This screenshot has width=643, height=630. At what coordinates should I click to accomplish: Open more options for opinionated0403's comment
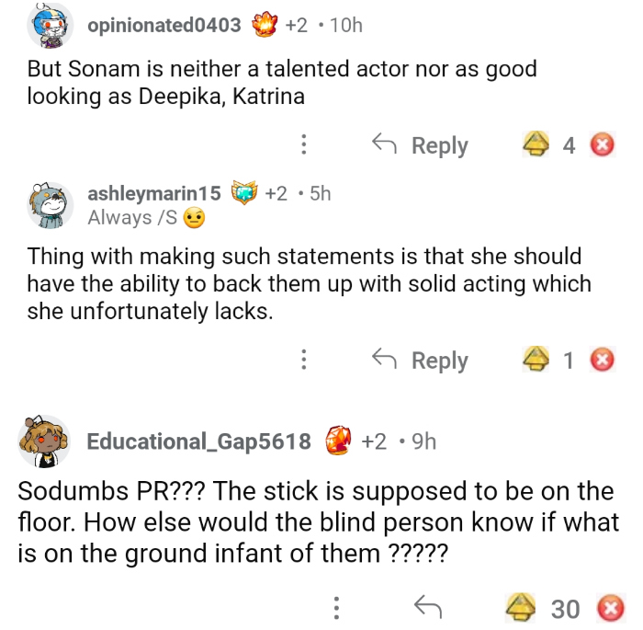click(303, 145)
